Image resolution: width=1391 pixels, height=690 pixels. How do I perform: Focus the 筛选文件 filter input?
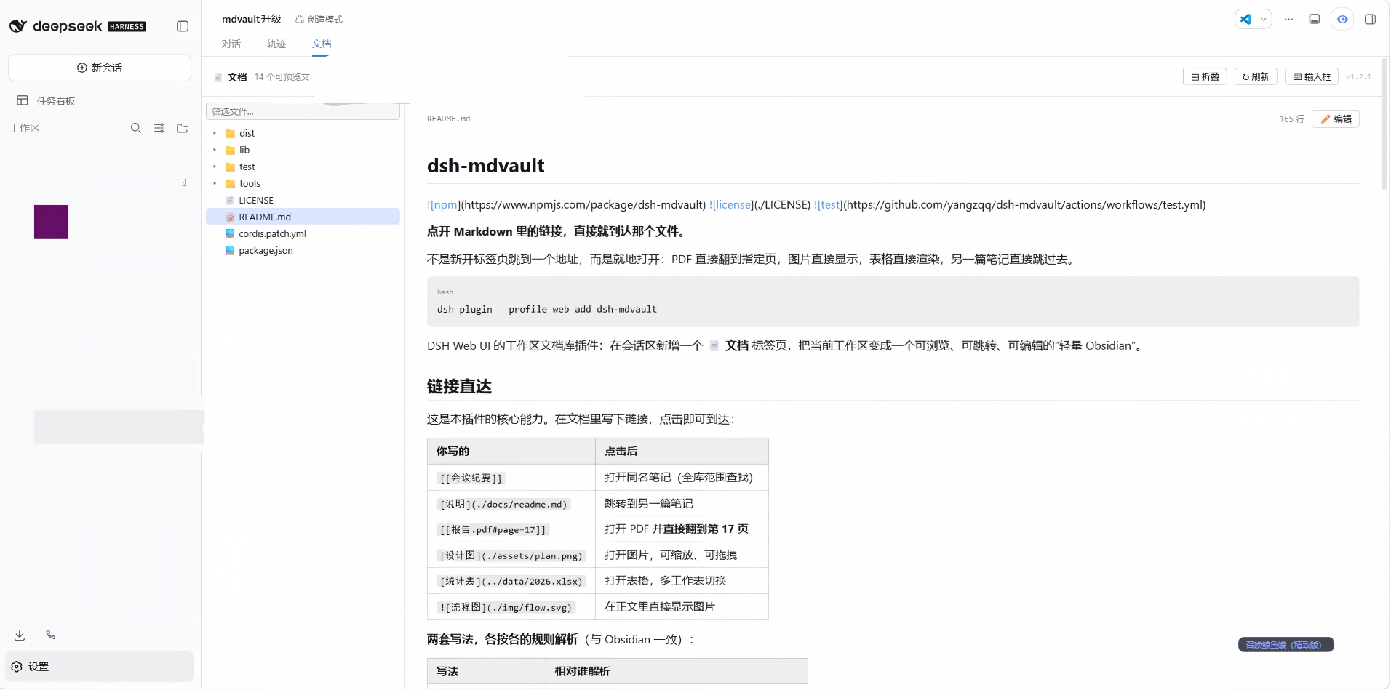(303, 111)
